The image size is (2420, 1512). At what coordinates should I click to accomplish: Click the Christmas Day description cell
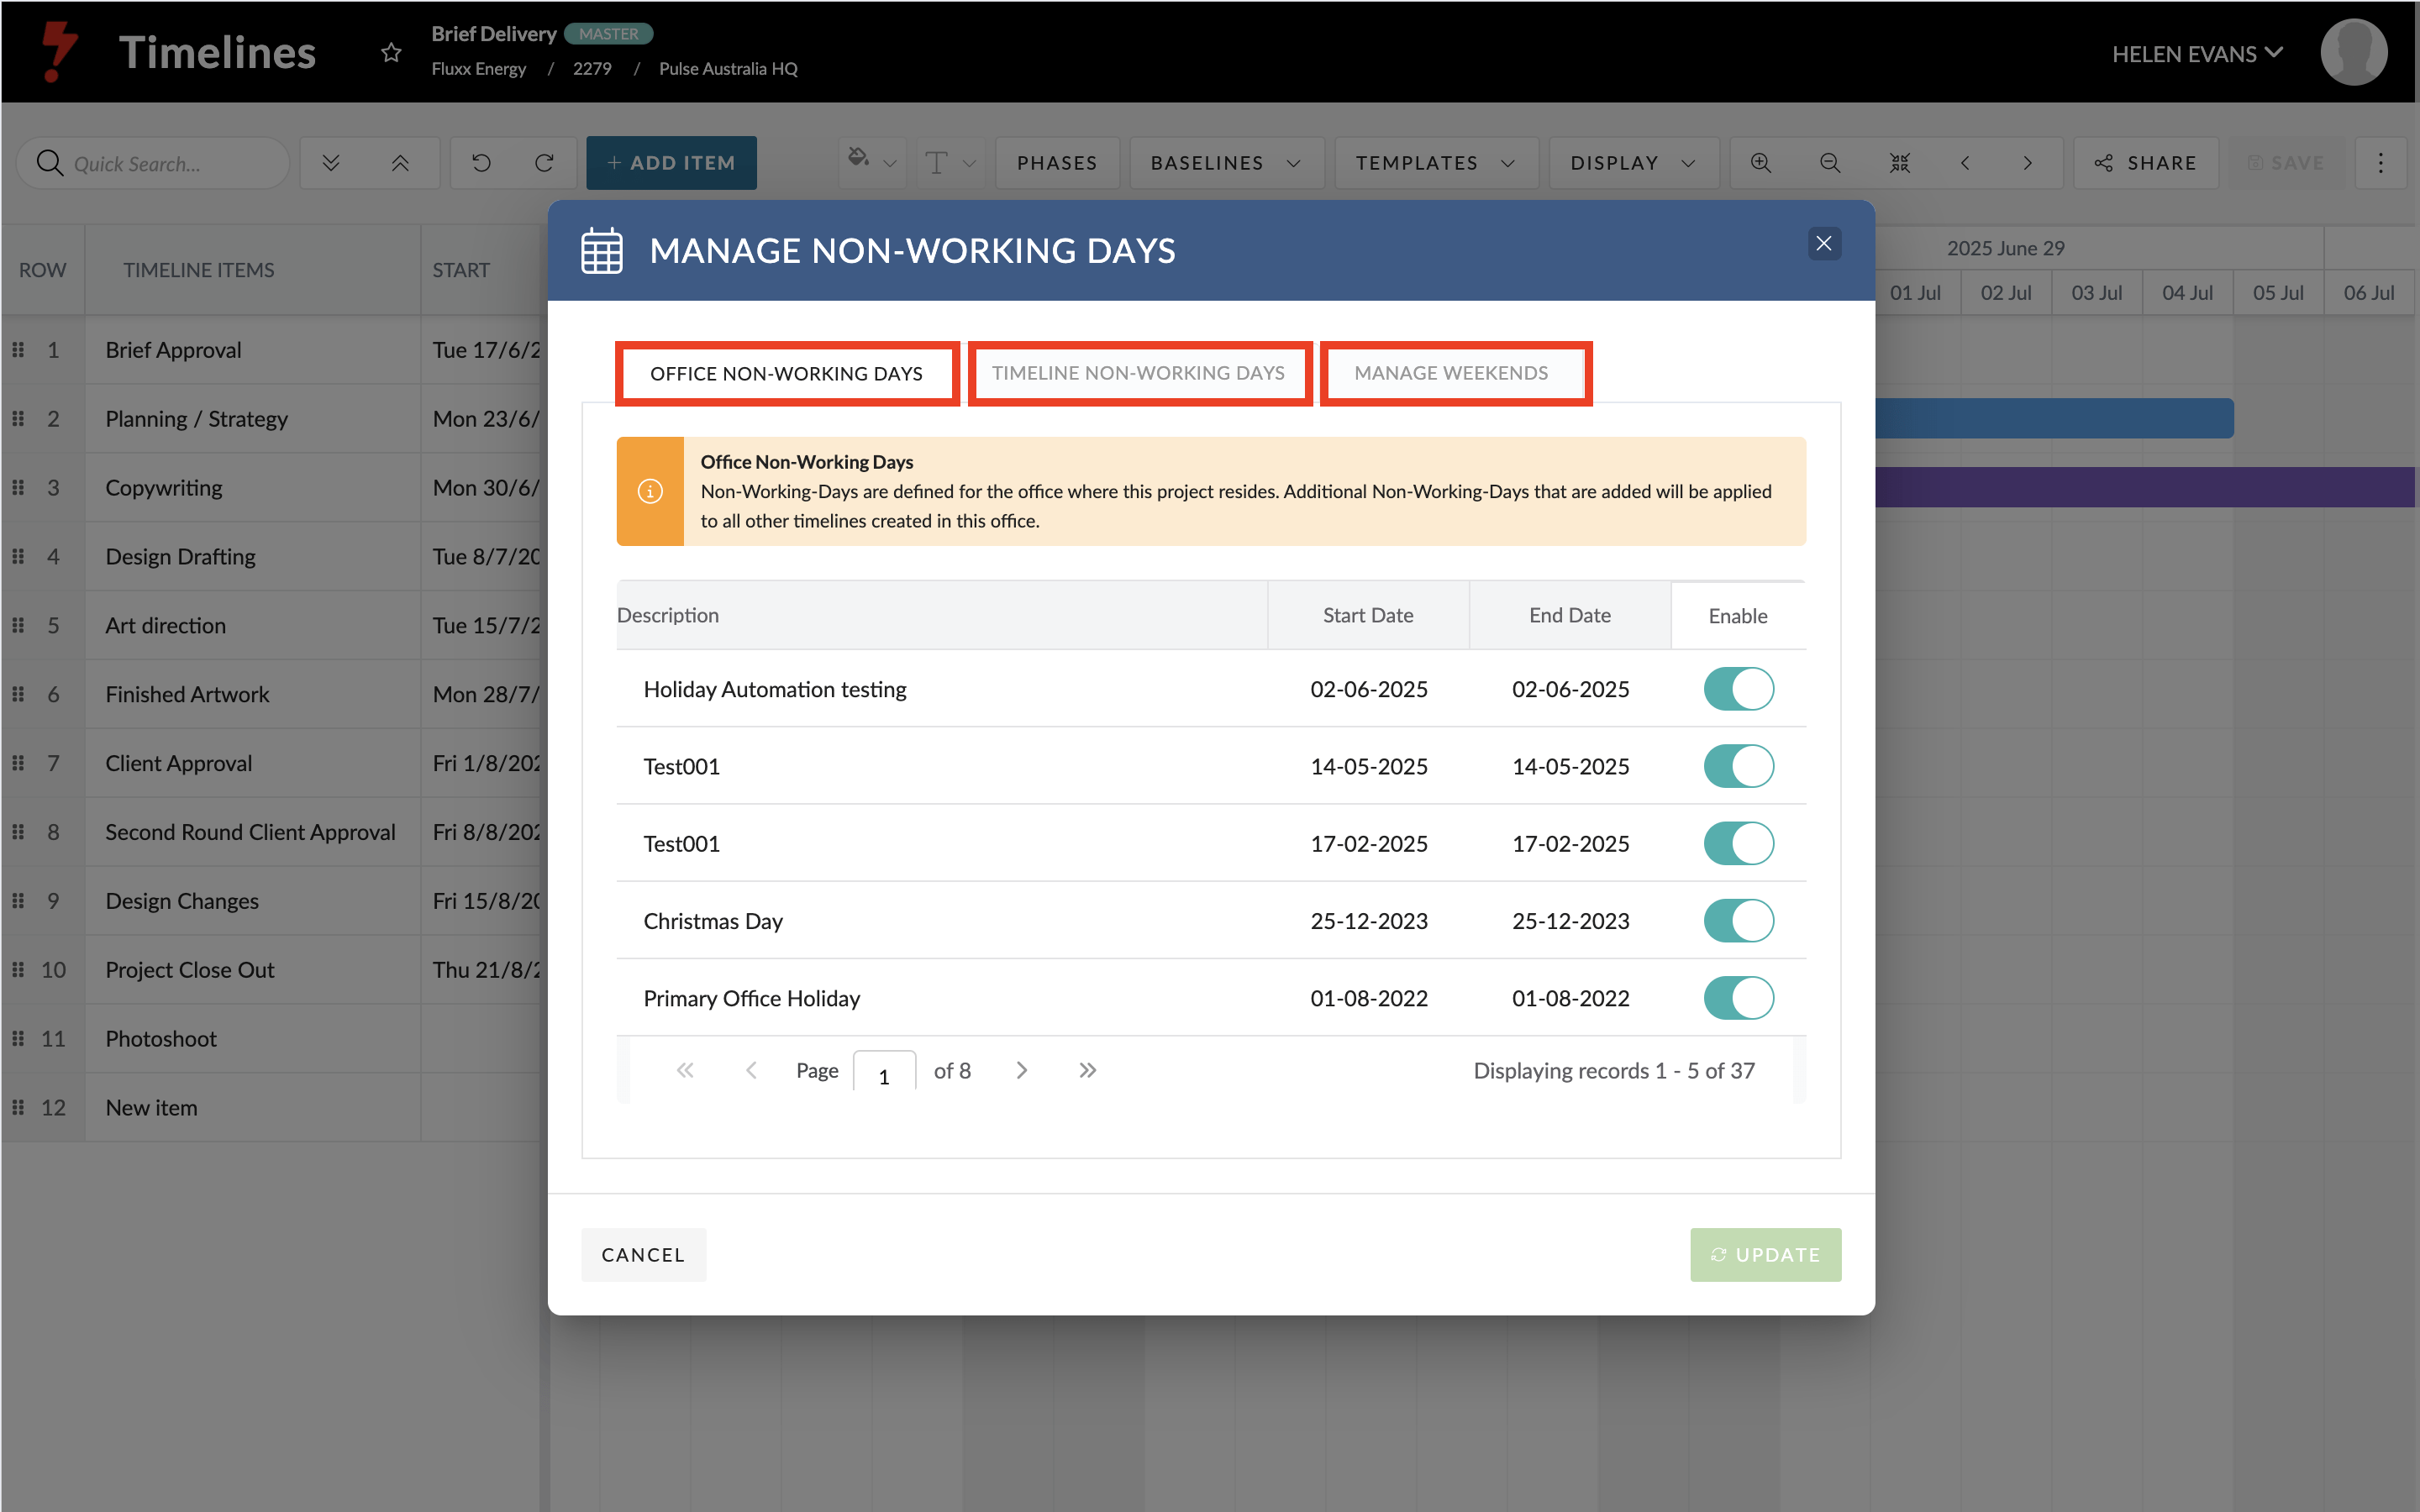(x=942, y=920)
